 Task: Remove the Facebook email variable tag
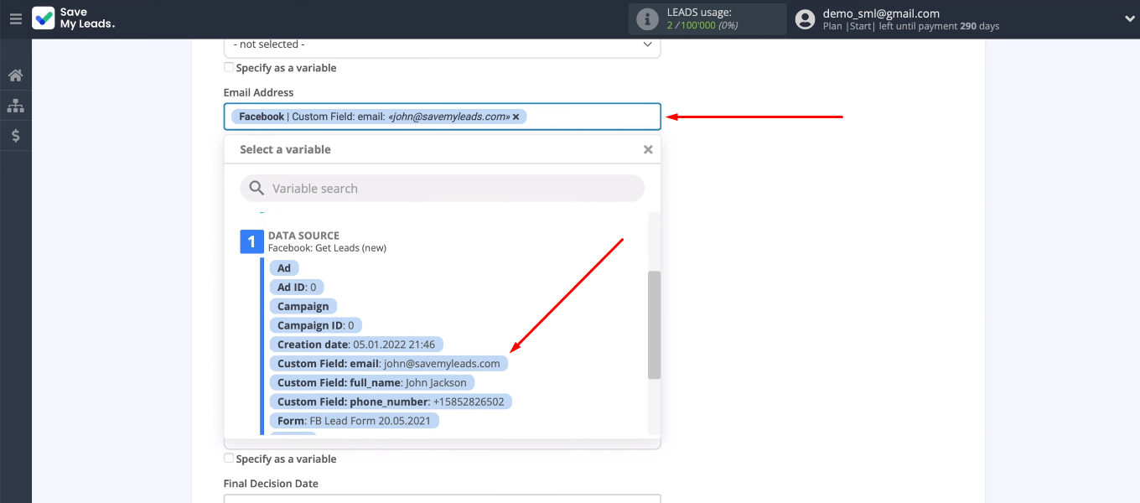pos(516,117)
